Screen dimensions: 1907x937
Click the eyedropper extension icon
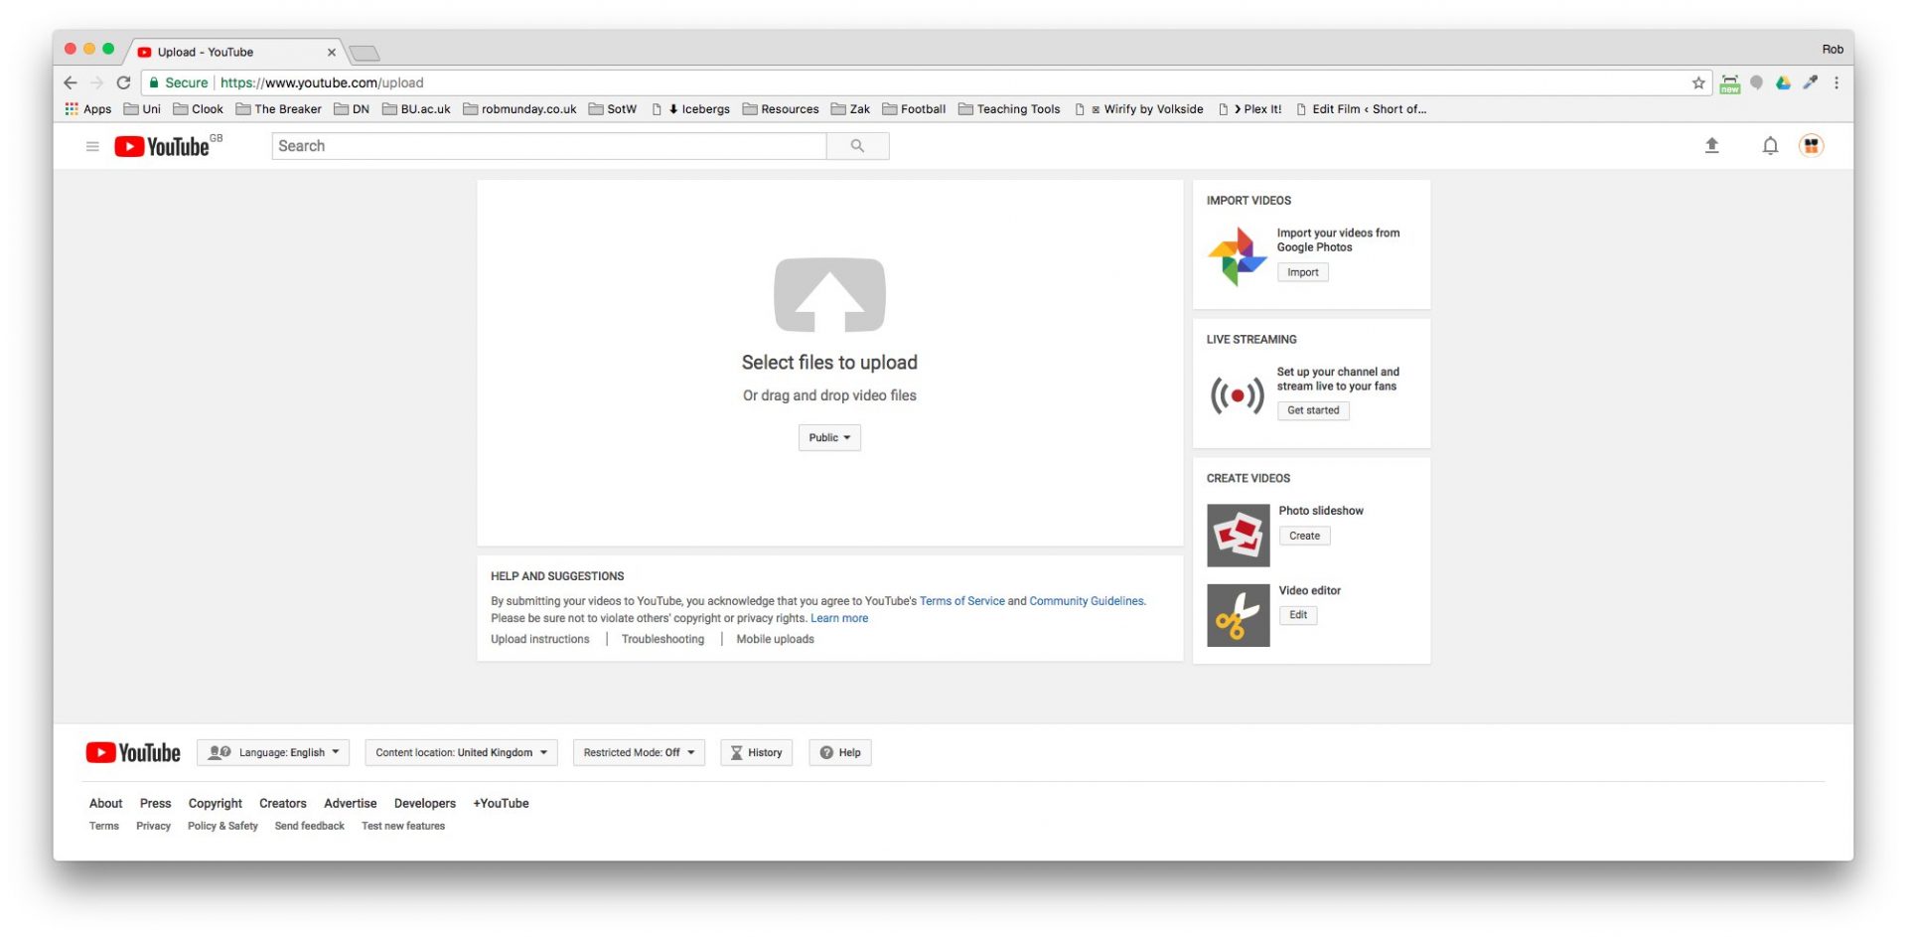coord(1810,82)
